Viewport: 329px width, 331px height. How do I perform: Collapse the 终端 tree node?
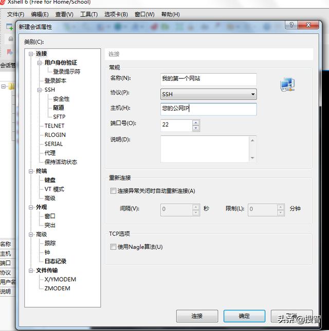[x=31, y=171]
